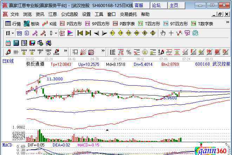The width and height of the screenshot is (232, 155).
Task: Click the 日K线 panel label
Action: pyautogui.click(x=8, y=61)
